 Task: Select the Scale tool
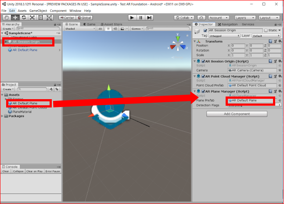click(32, 18)
